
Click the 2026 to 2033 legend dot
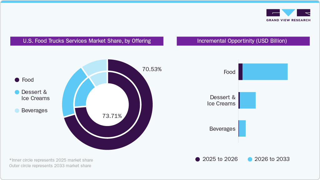point(250,159)
